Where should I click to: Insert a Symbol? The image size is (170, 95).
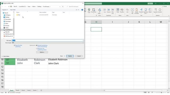point(160,11)
